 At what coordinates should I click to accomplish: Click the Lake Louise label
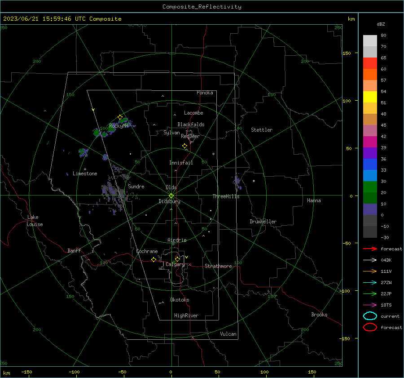click(35, 221)
